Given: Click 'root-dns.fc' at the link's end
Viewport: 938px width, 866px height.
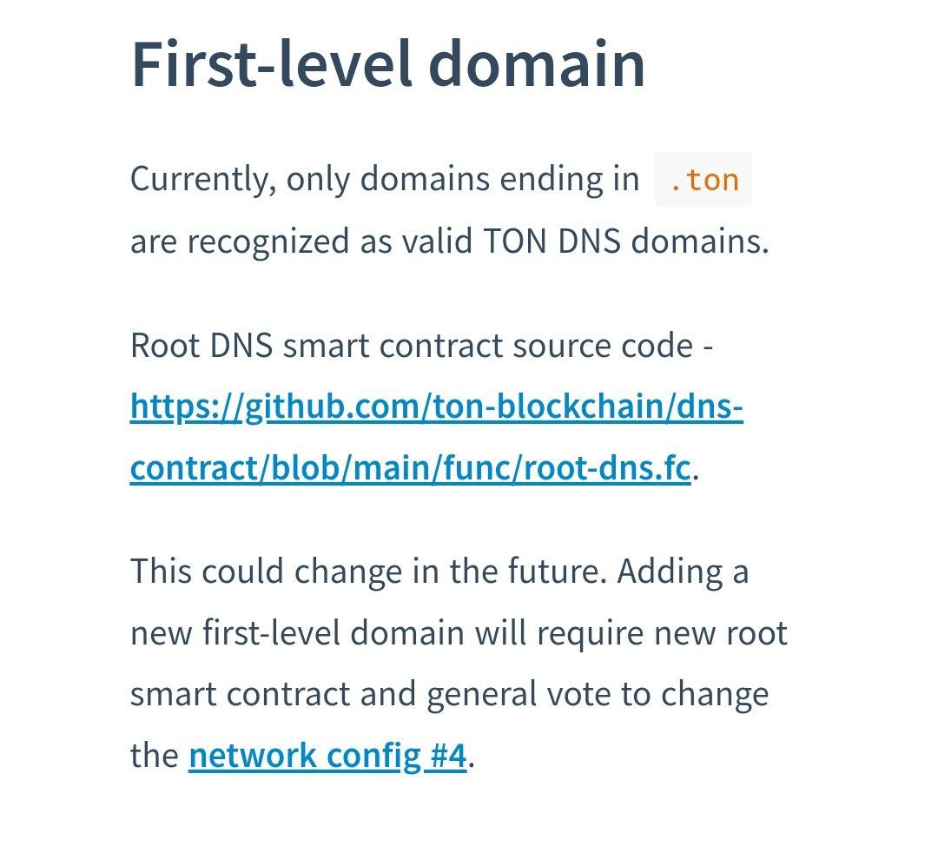Looking at the screenshot, I should pyautogui.click(x=607, y=467).
